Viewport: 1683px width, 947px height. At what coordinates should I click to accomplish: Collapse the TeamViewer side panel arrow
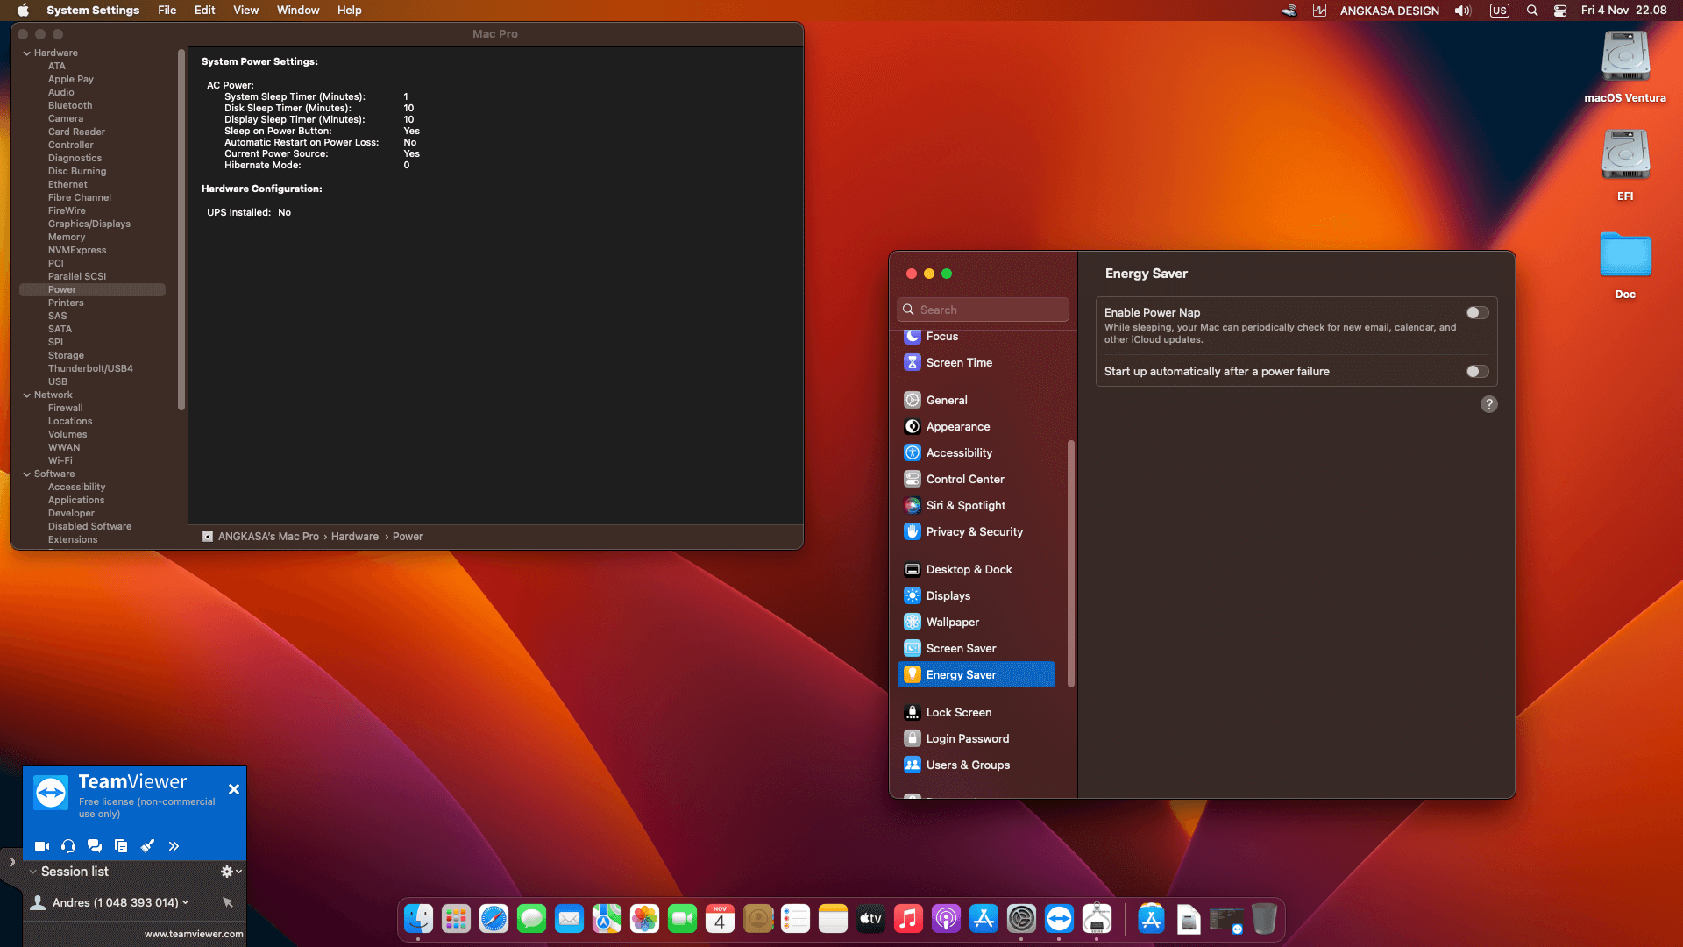[x=11, y=862]
